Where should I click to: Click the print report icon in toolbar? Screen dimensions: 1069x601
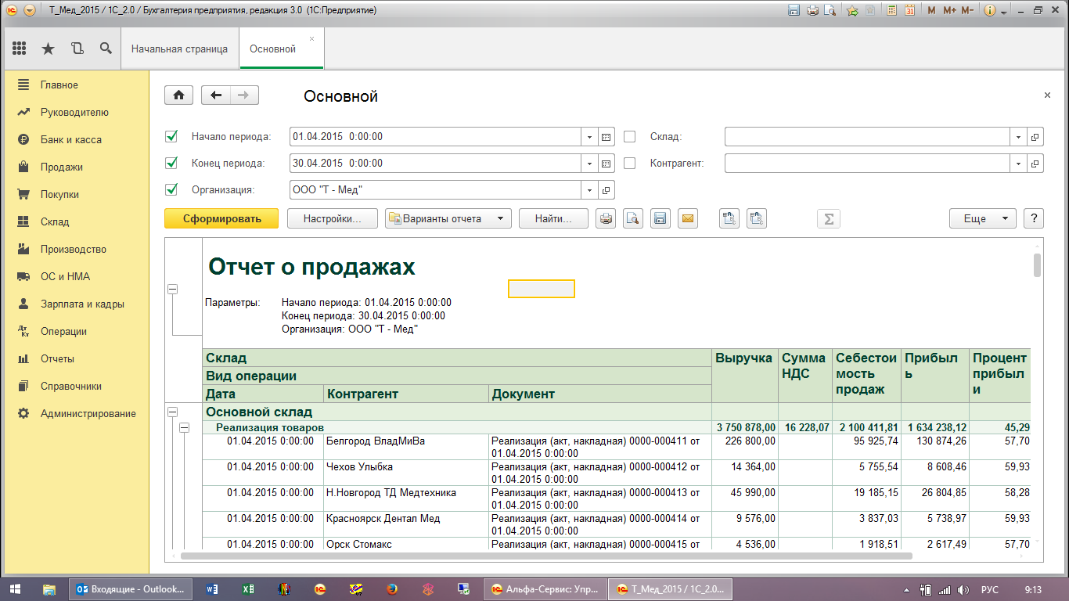(605, 219)
